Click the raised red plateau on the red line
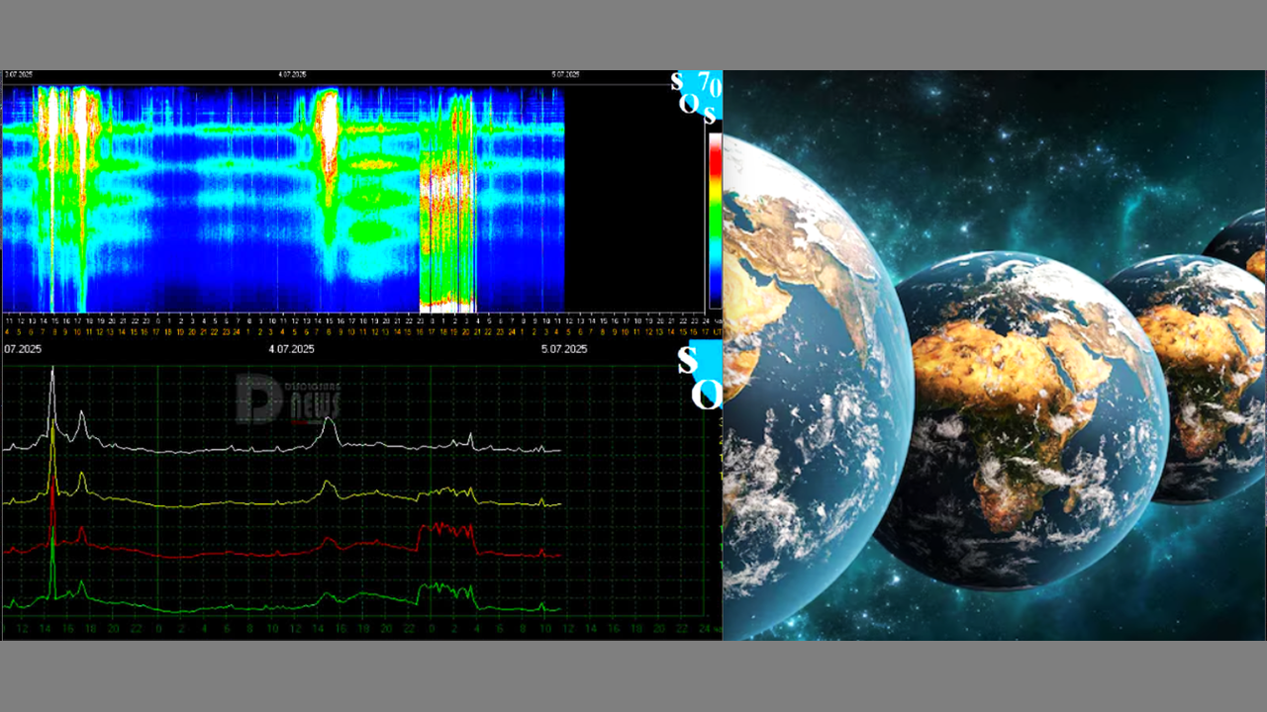1267x712 pixels. (448, 531)
